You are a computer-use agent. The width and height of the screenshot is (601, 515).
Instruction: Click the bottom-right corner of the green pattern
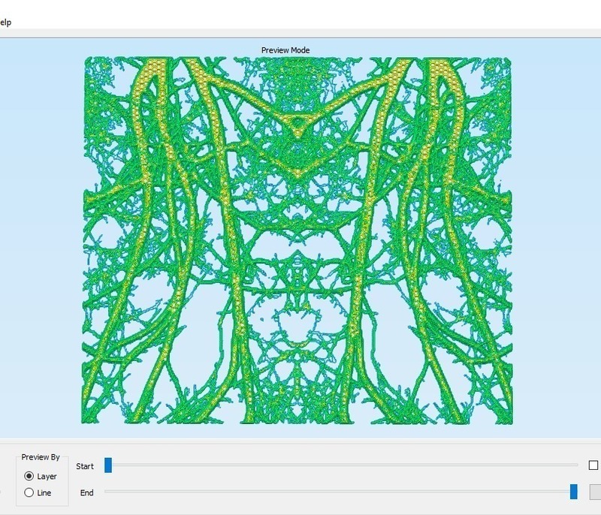(x=509, y=421)
